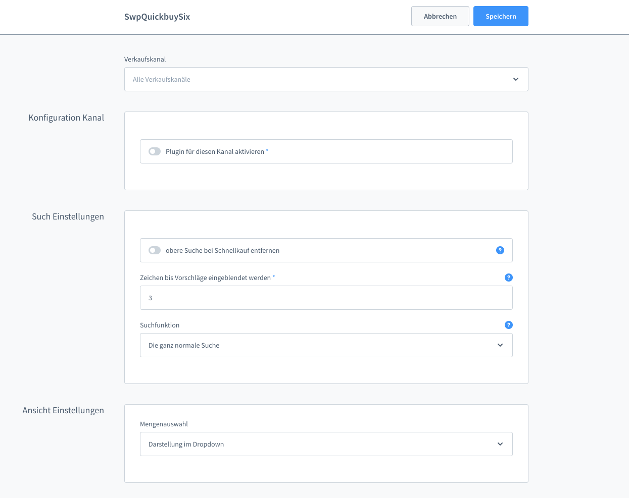Open the 'Alle Verkaufskanäle' dropdown

318,79
